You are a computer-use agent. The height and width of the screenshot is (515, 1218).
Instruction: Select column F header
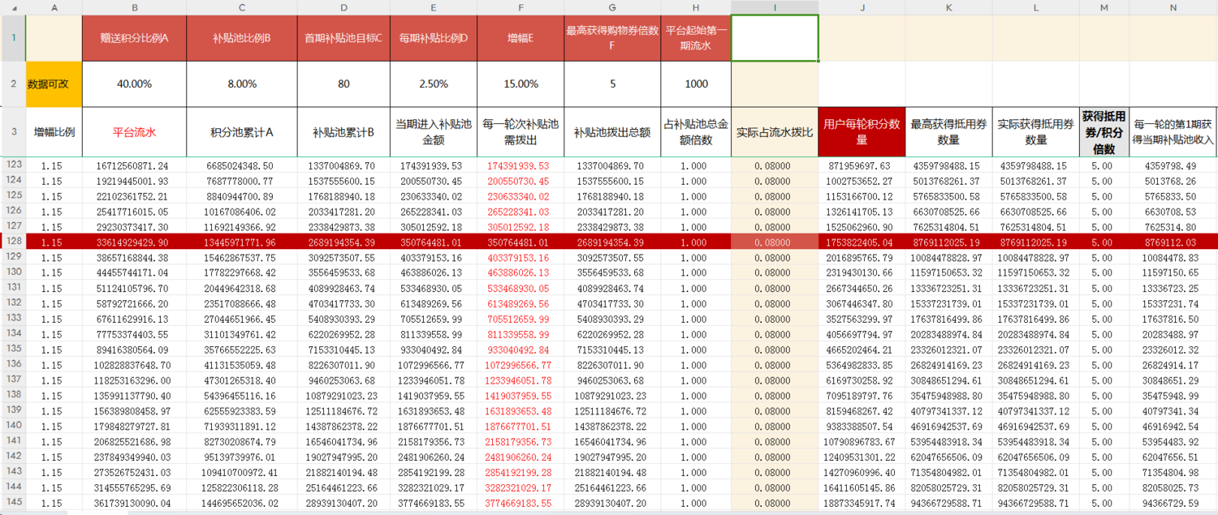click(x=520, y=7)
